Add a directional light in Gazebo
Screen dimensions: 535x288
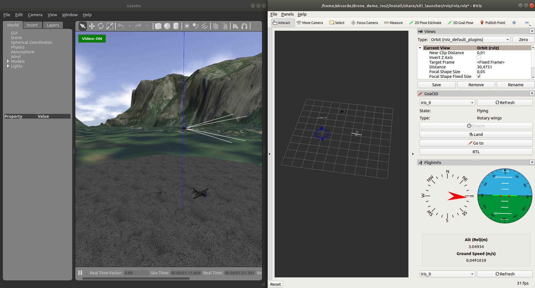tap(205, 26)
